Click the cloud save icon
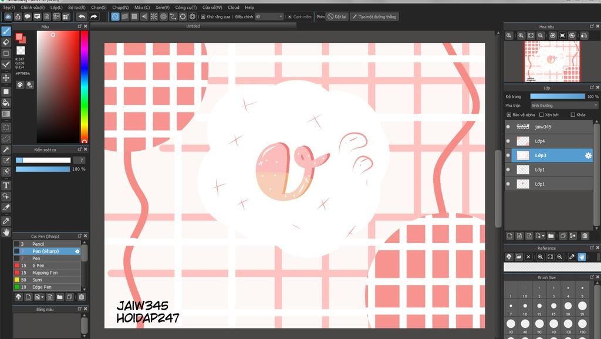 coord(8,16)
